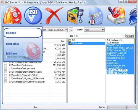Click the red X cancel icon
Screen dimensions: 138x110
54,16
